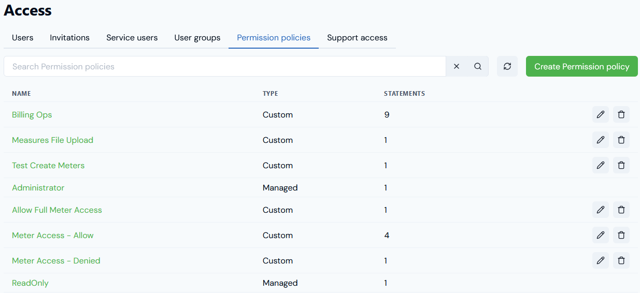Refresh the permission policies list

pyautogui.click(x=507, y=66)
